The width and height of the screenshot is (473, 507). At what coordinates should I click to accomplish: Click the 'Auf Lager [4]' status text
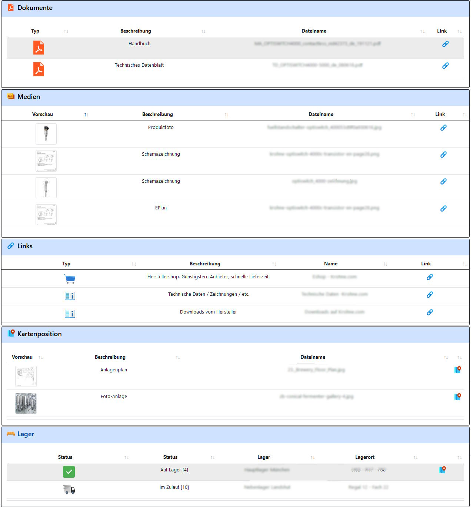(174, 470)
